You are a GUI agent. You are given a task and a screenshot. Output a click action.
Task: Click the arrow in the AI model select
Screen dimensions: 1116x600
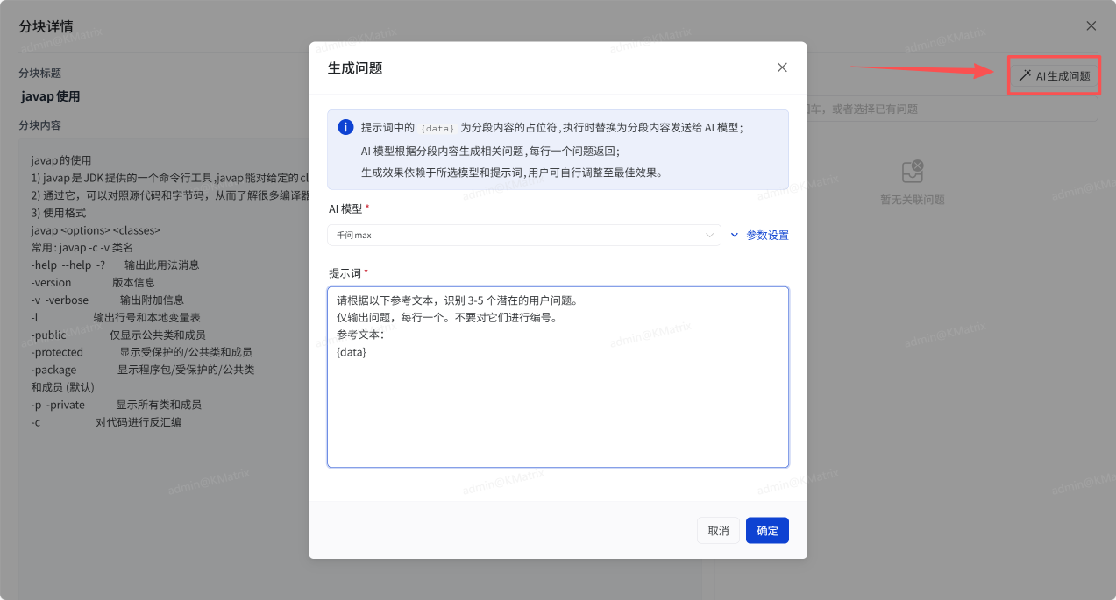tap(710, 235)
